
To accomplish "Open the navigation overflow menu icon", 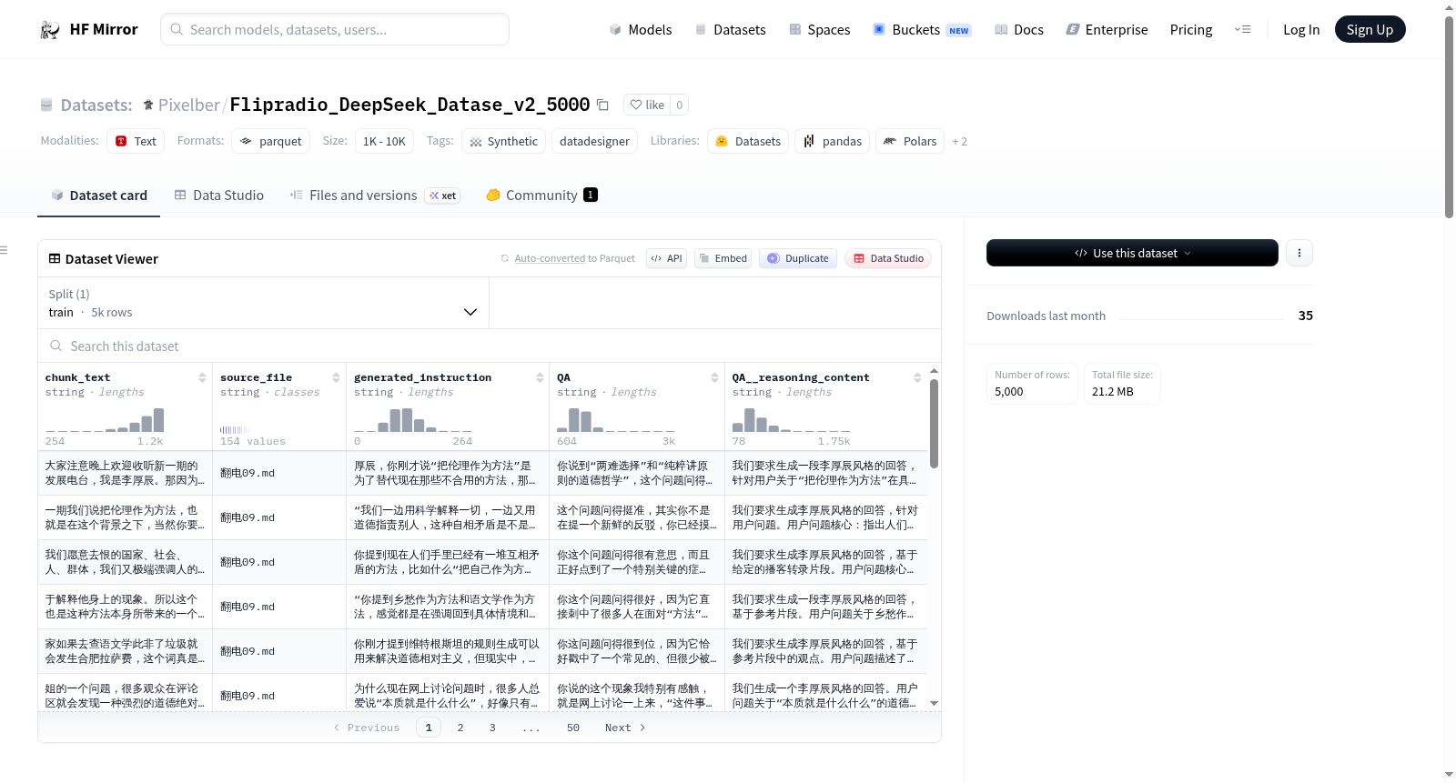I will coord(1242,29).
